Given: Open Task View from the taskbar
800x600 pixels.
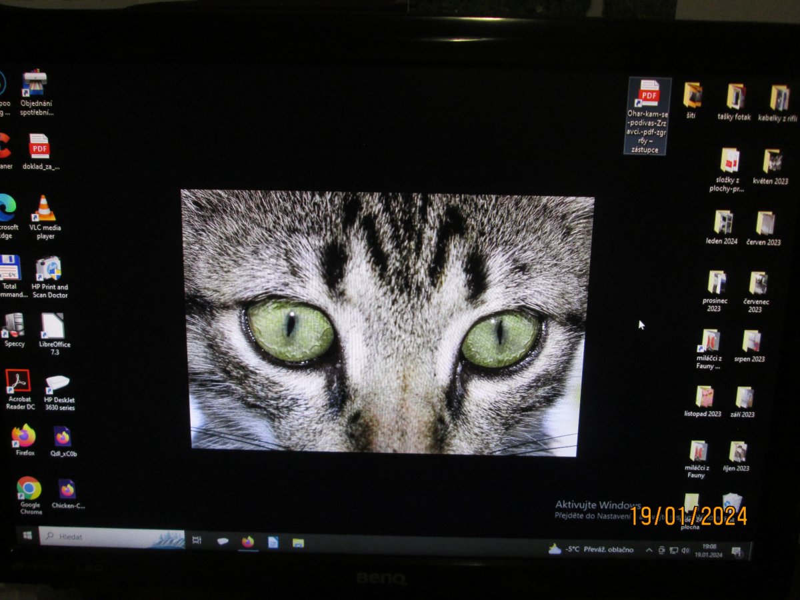Looking at the screenshot, I should [x=197, y=541].
